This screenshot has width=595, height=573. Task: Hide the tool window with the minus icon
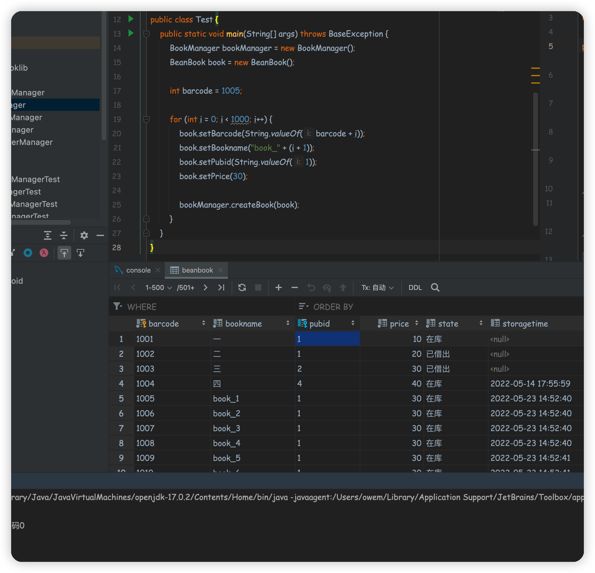(100, 236)
